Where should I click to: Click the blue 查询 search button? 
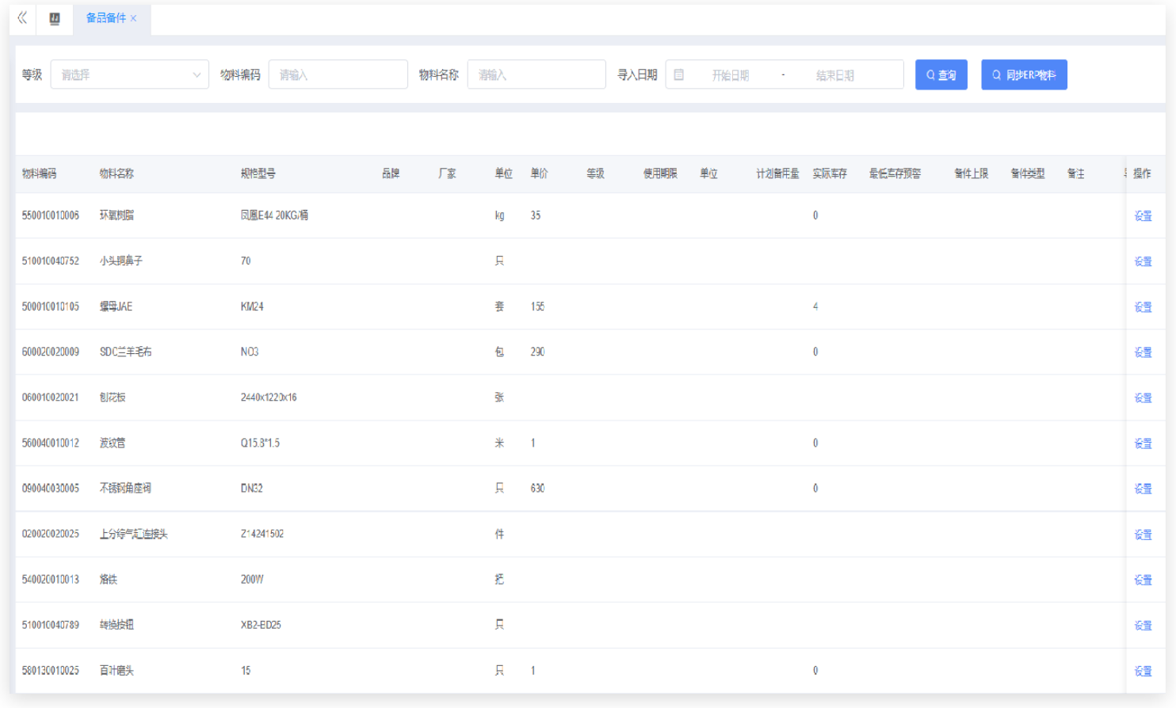pos(941,74)
